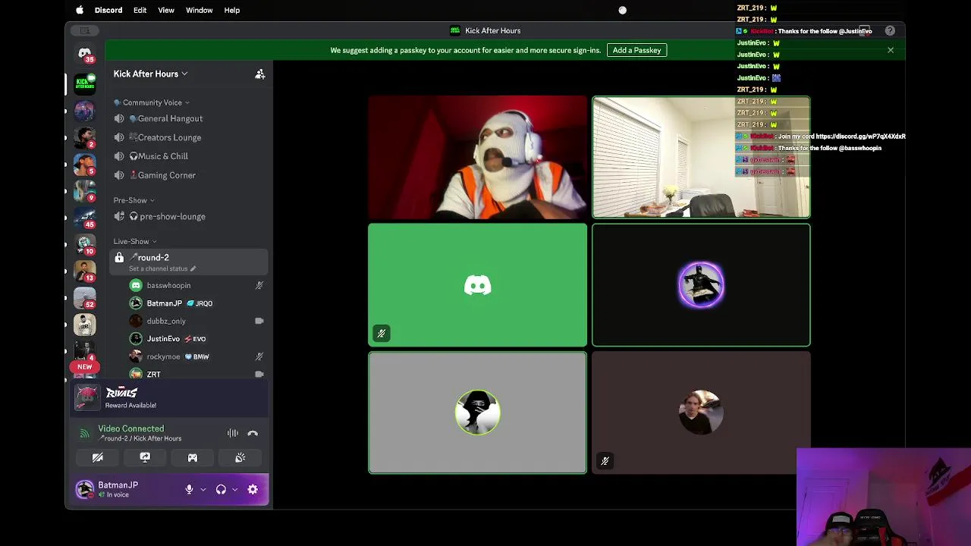Viewport: 971px width, 546px height.
Task: Jump to NEW unread servers pill
Action: click(x=84, y=367)
